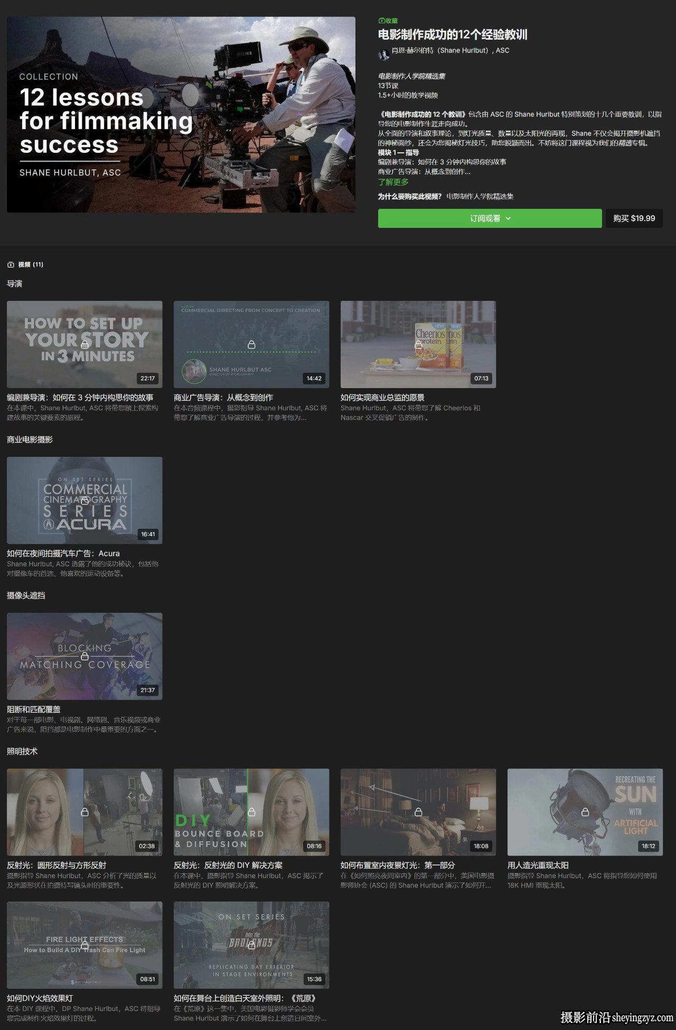Viewport: 676px width, 1030px height.
Task: Click the video icon beside 视频 (11)
Action: click(11, 264)
